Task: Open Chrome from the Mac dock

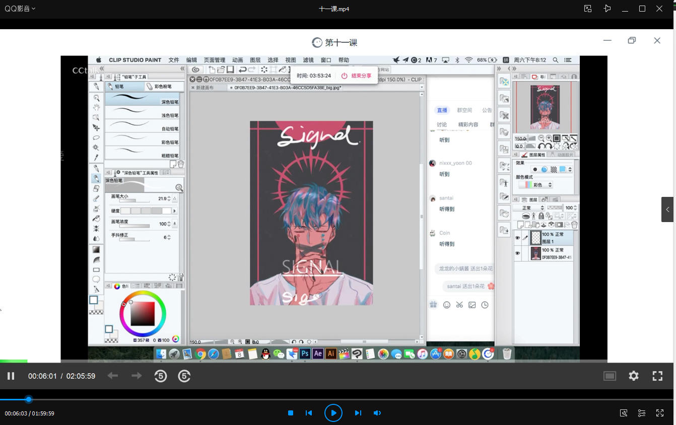Action: 200,353
